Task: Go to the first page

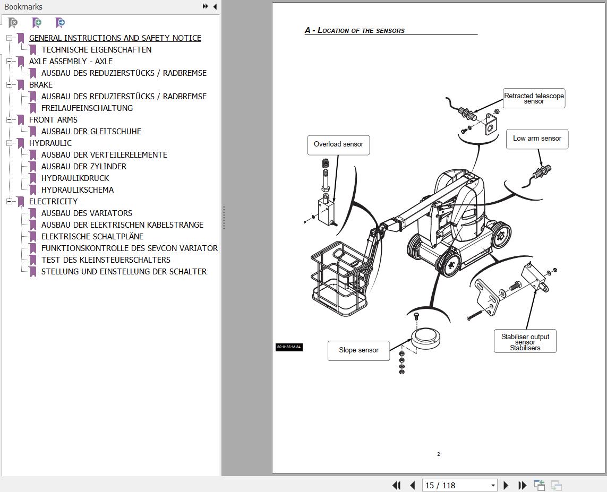Action: pos(396,485)
